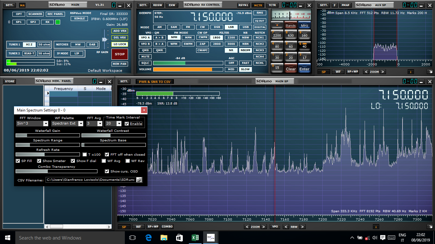Decrease zoom in Main SP panel
The image size is (435, 244).
point(247,227)
